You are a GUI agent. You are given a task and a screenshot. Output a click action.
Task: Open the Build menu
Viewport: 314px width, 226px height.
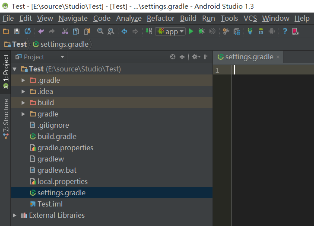click(188, 19)
